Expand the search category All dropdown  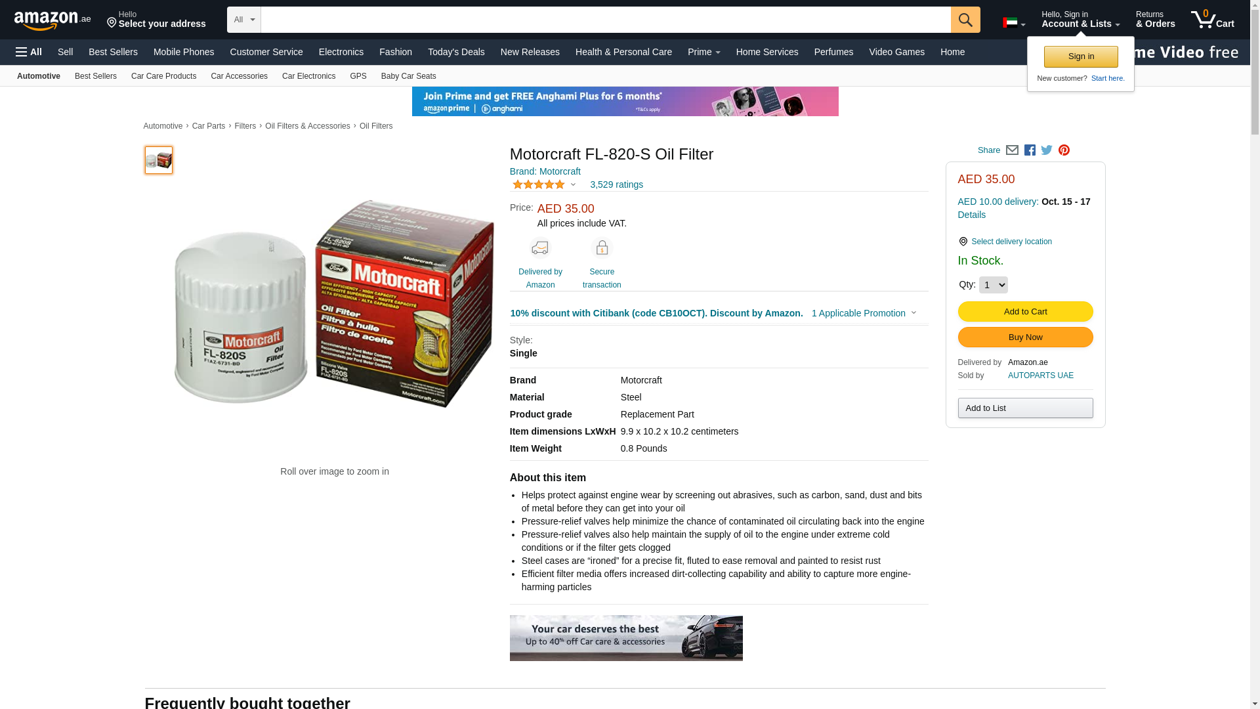(x=244, y=20)
